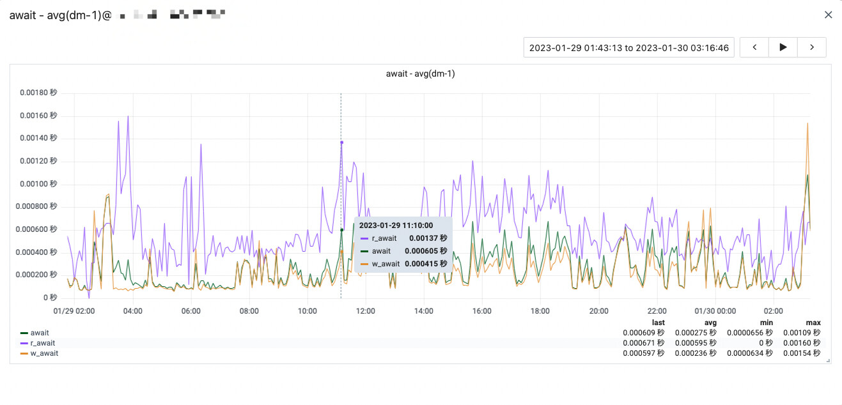This screenshot has height=405, width=842.
Task: Click tooltip await value 0.000605 秒
Action: (x=426, y=251)
